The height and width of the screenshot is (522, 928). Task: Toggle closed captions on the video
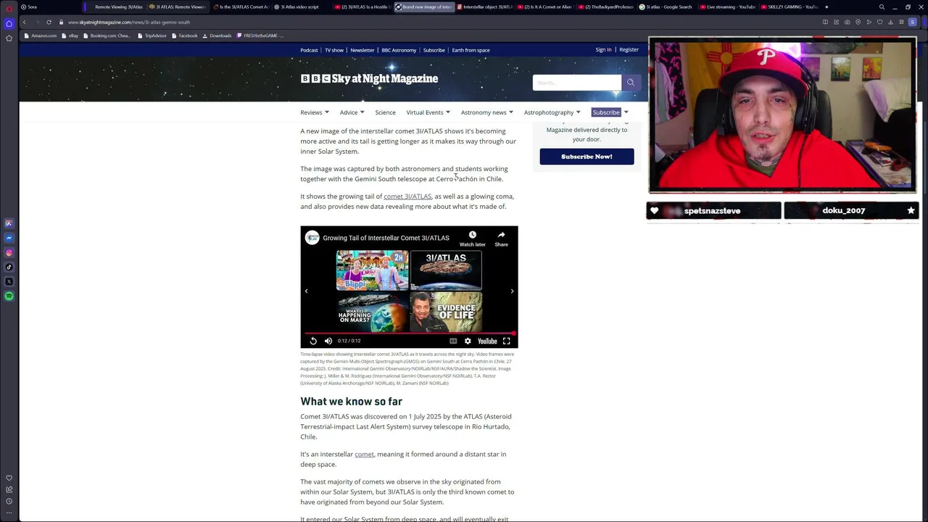click(x=453, y=341)
